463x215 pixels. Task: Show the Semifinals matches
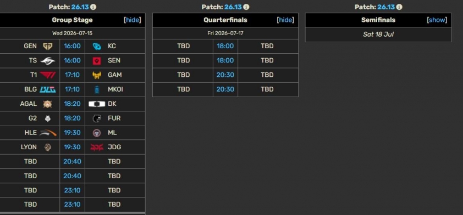coord(437,20)
